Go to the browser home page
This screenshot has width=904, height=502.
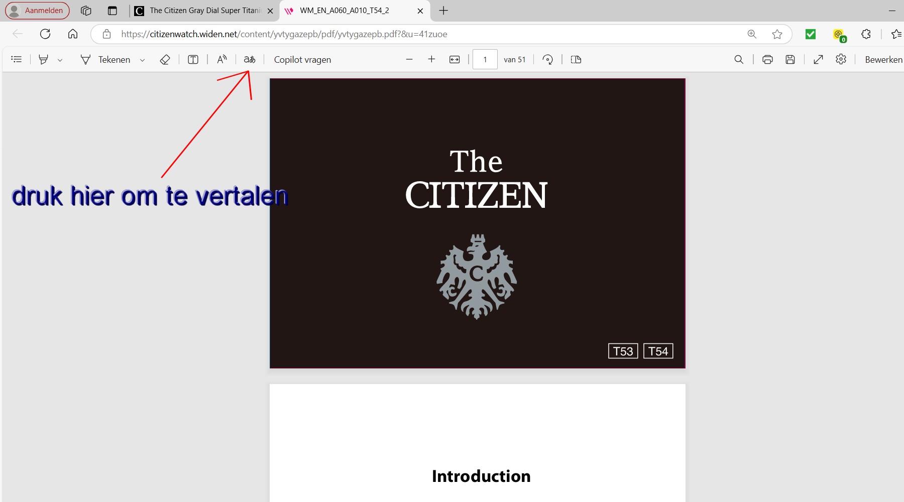[73, 34]
